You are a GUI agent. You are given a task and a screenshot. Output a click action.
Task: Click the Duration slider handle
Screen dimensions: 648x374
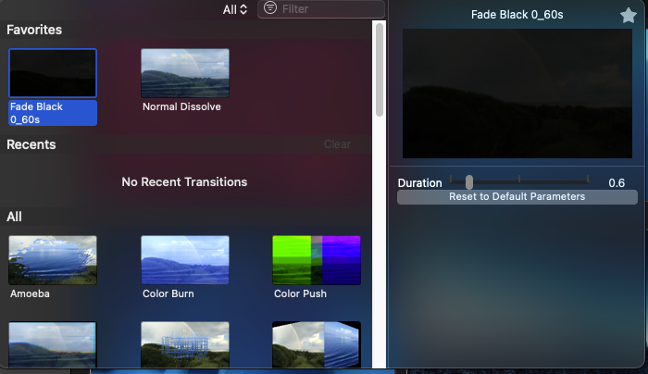[x=469, y=181]
